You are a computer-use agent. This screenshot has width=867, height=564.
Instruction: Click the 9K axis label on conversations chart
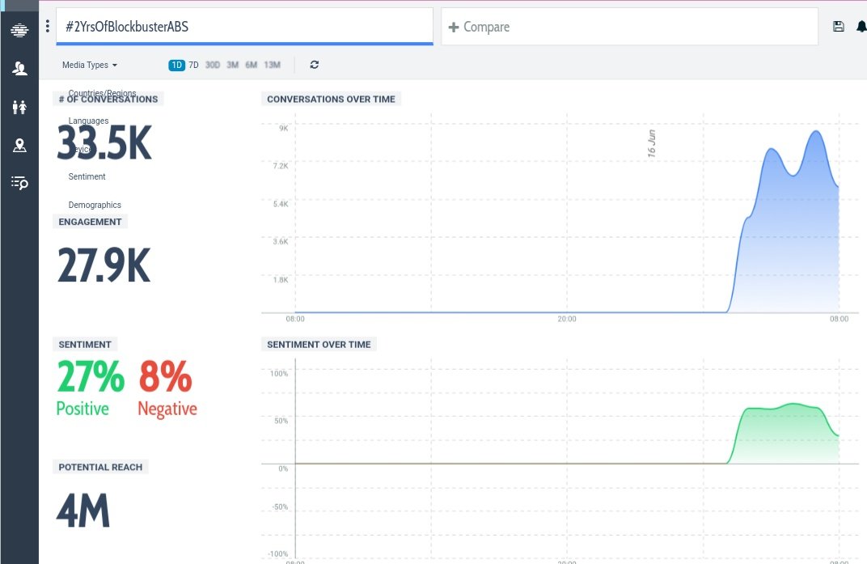pyautogui.click(x=283, y=129)
